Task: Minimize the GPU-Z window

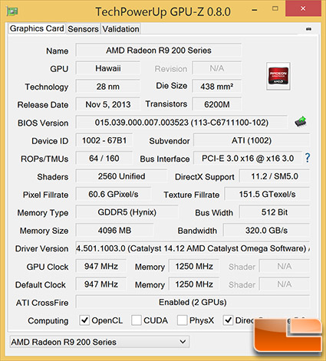Action: pyautogui.click(x=255, y=10)
